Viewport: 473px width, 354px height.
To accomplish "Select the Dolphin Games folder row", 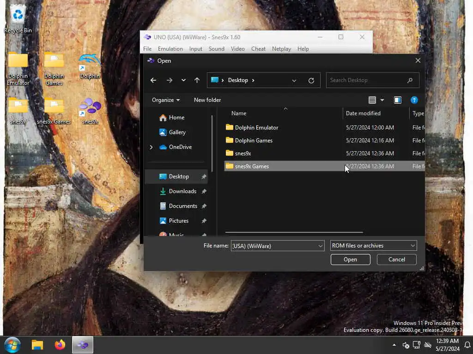I will (x=324, y=141).
